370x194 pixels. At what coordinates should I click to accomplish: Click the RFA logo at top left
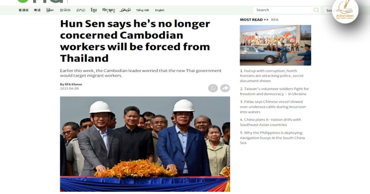(40, 1)
